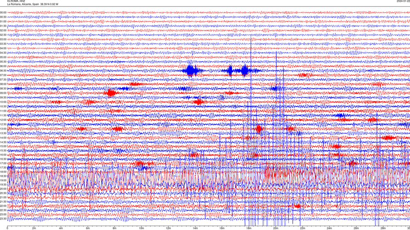
Task: Click the station code IG.ROMA..HHZ header
Action: pos(16,1)
